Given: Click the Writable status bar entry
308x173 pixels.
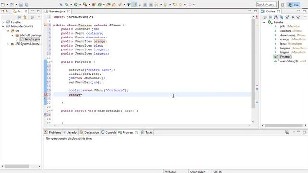Looking at the screenshot, I should tap(170, 172).
